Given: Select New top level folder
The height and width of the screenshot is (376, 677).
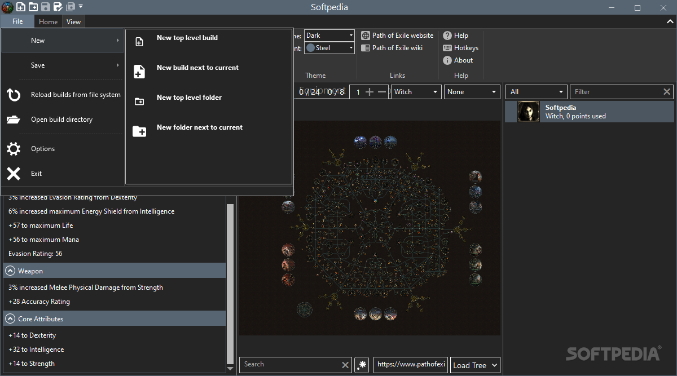Looking at the screenshot, I should click(x=209, y=102).
